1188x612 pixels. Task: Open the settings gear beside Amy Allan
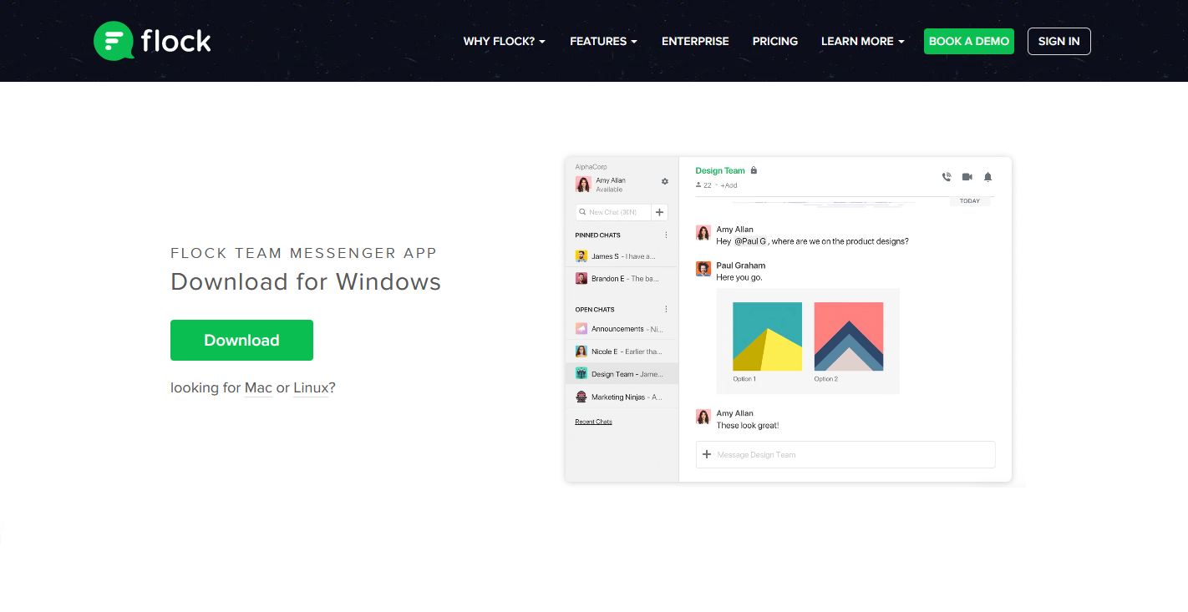click(x=665, y=181)
